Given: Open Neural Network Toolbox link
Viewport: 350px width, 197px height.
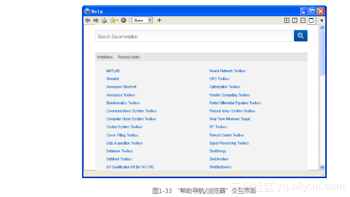Looking at the screenshot, I should pos(228,71).
